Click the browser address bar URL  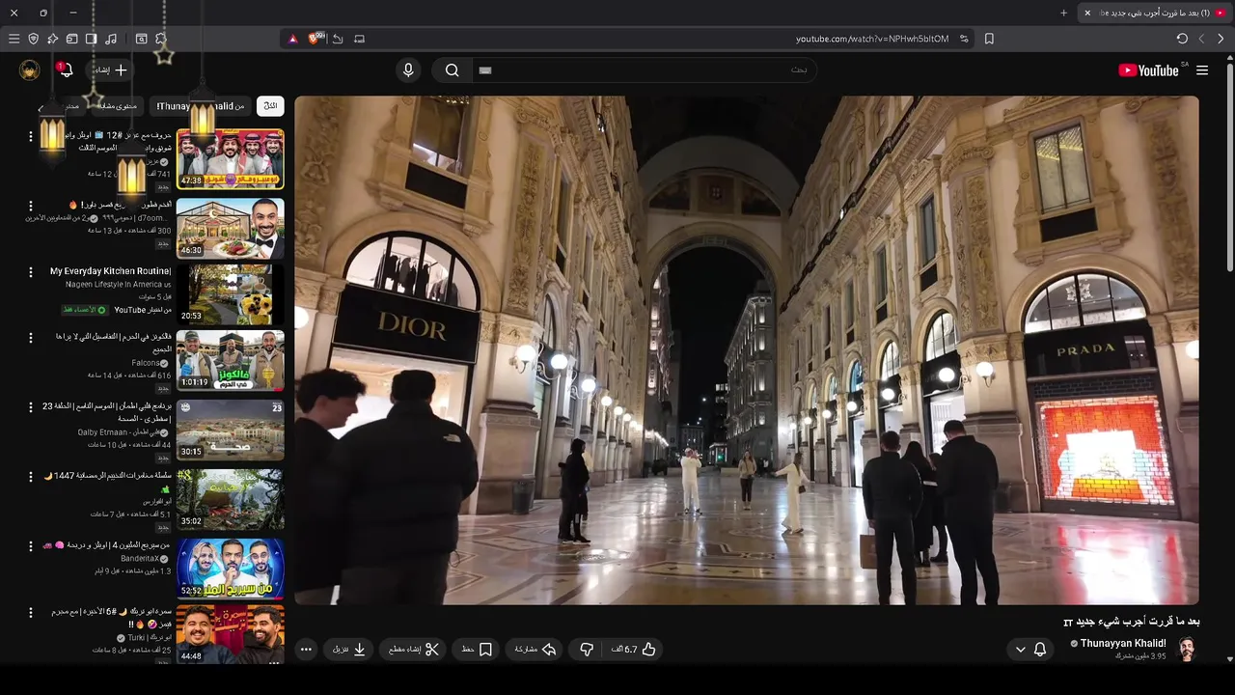(x=871, y=39)
